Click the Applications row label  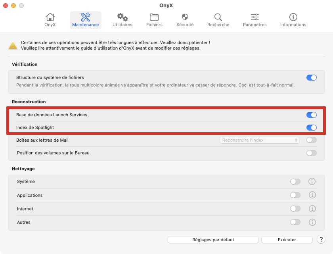click(x=30, y=195)
